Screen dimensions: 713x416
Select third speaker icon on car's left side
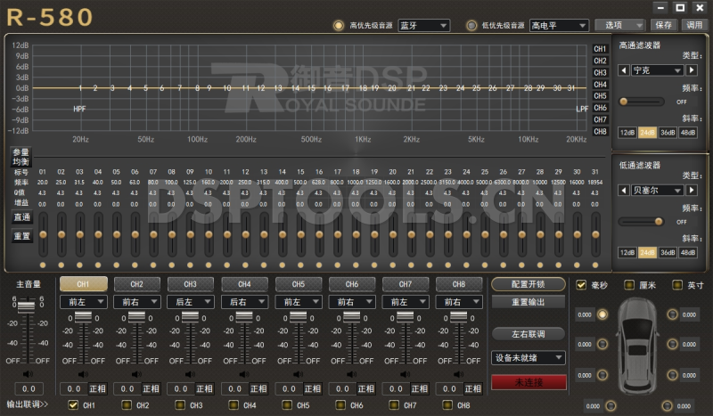[602, 375]
